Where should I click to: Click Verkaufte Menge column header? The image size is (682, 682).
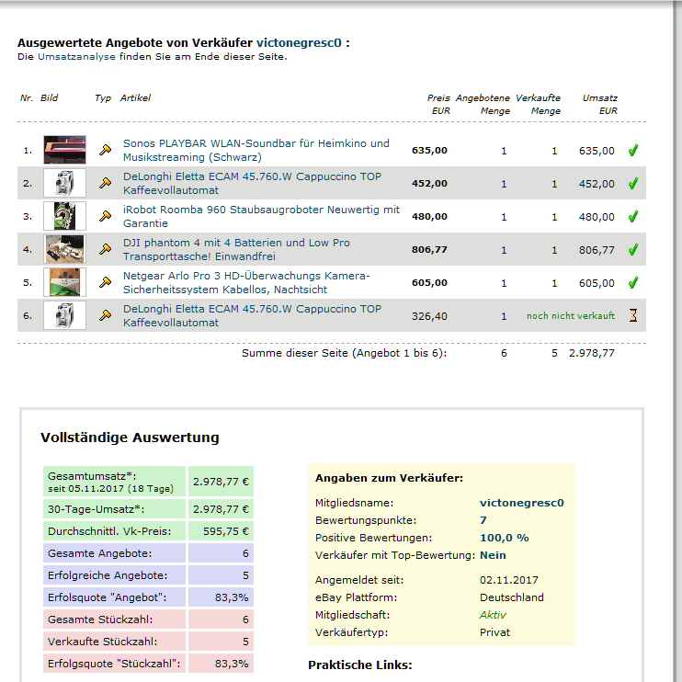click(539, 104)
